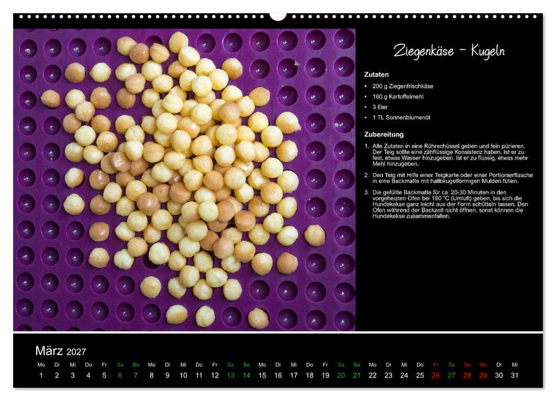Select red Sunday date 28
Screen dimensions: 556x401
[x=467, y=375]
